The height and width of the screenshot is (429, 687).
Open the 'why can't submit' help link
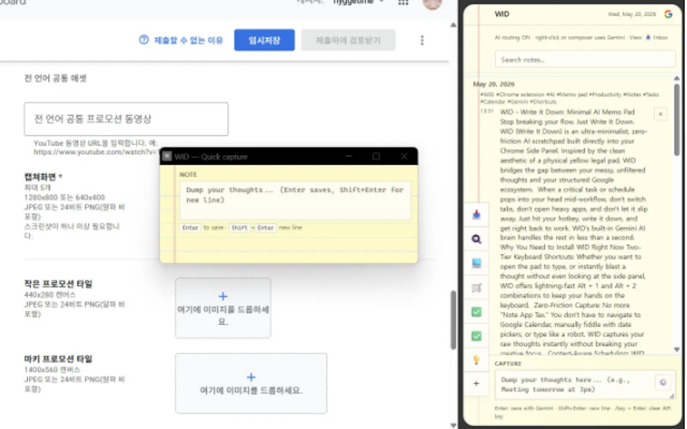click(x=181, y=40)
